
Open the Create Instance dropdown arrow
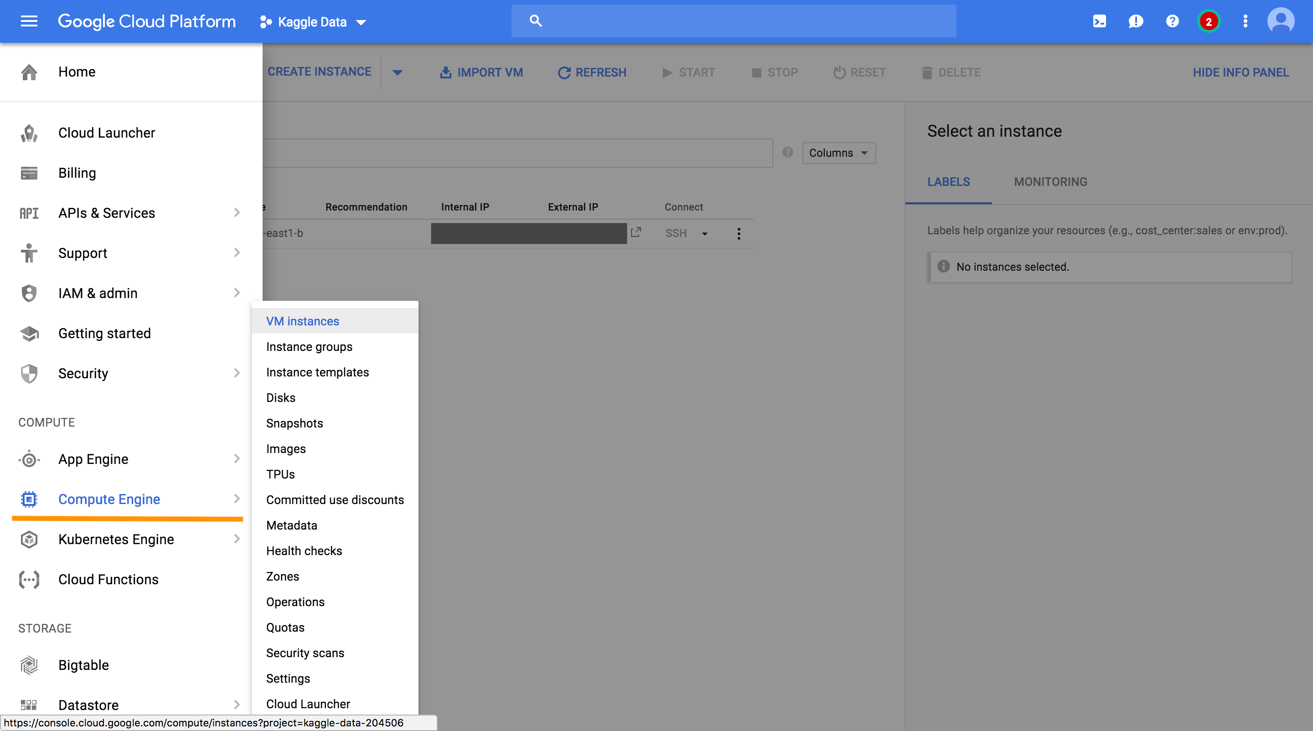[x=398, y=72]
